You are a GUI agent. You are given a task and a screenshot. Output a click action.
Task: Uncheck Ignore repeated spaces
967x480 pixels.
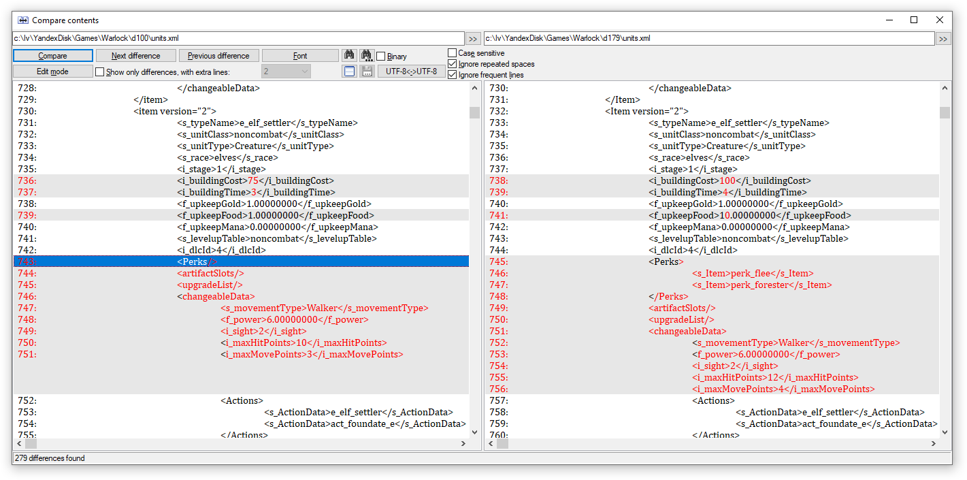[453, 64]
